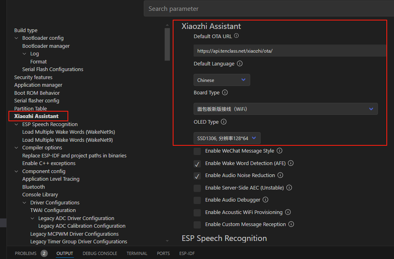The image size is (394, 259).
Task: Open the DEBUG CONSOLE tab
Action: pos(100,253)
